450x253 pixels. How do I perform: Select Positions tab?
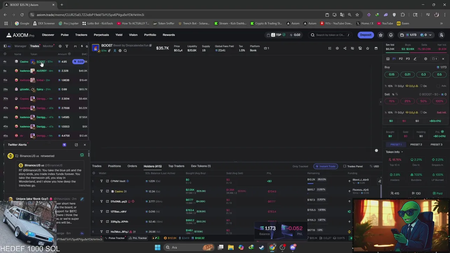tap(114, 166)
